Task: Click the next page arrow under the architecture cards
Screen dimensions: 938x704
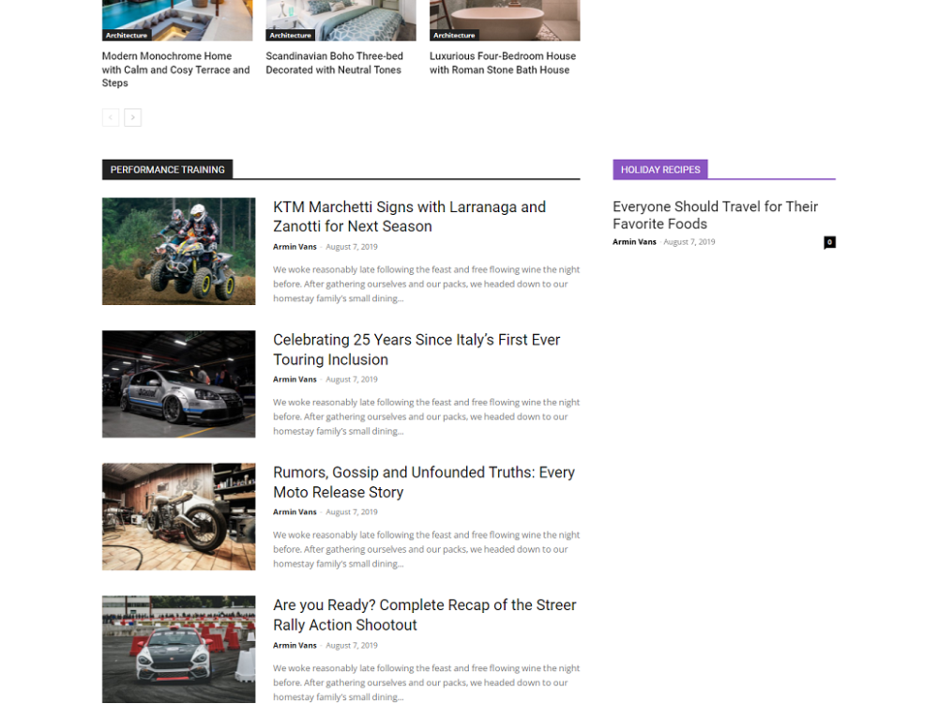Action: [x=133, y=117]
